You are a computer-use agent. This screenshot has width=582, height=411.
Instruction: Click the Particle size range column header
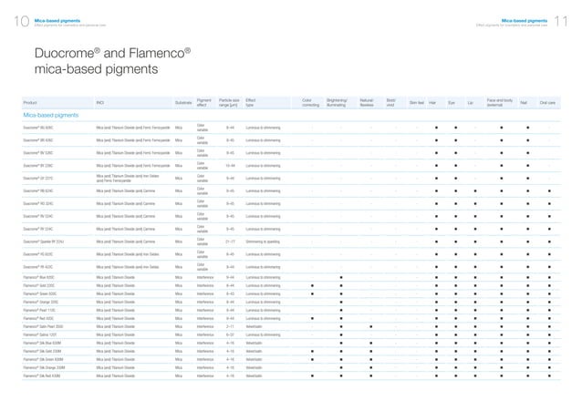click(x=229, y=103)
